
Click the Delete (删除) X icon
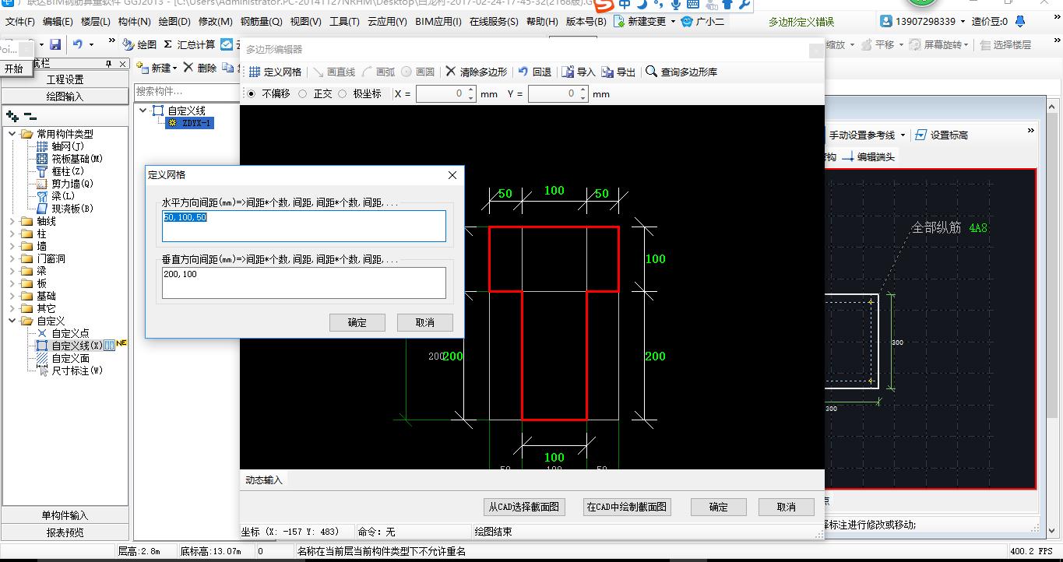[x=188, y=68]
